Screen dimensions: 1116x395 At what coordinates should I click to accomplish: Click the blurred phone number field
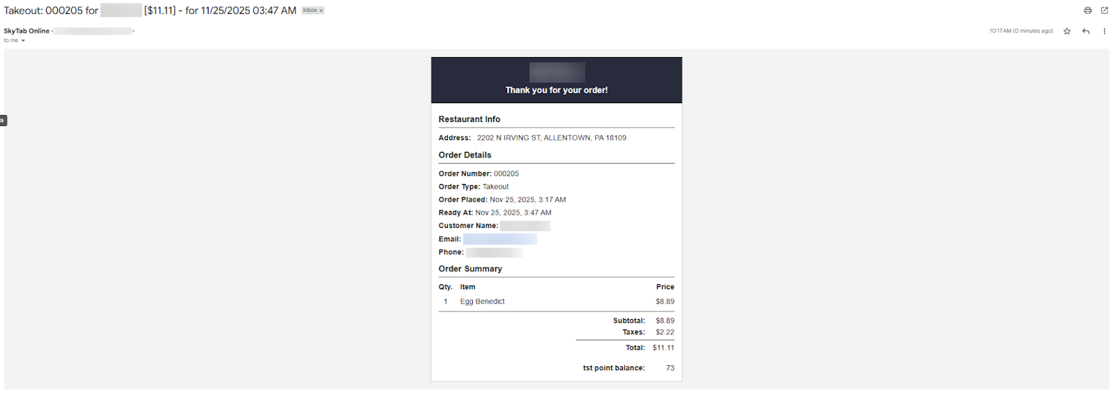tap(493, 252)
